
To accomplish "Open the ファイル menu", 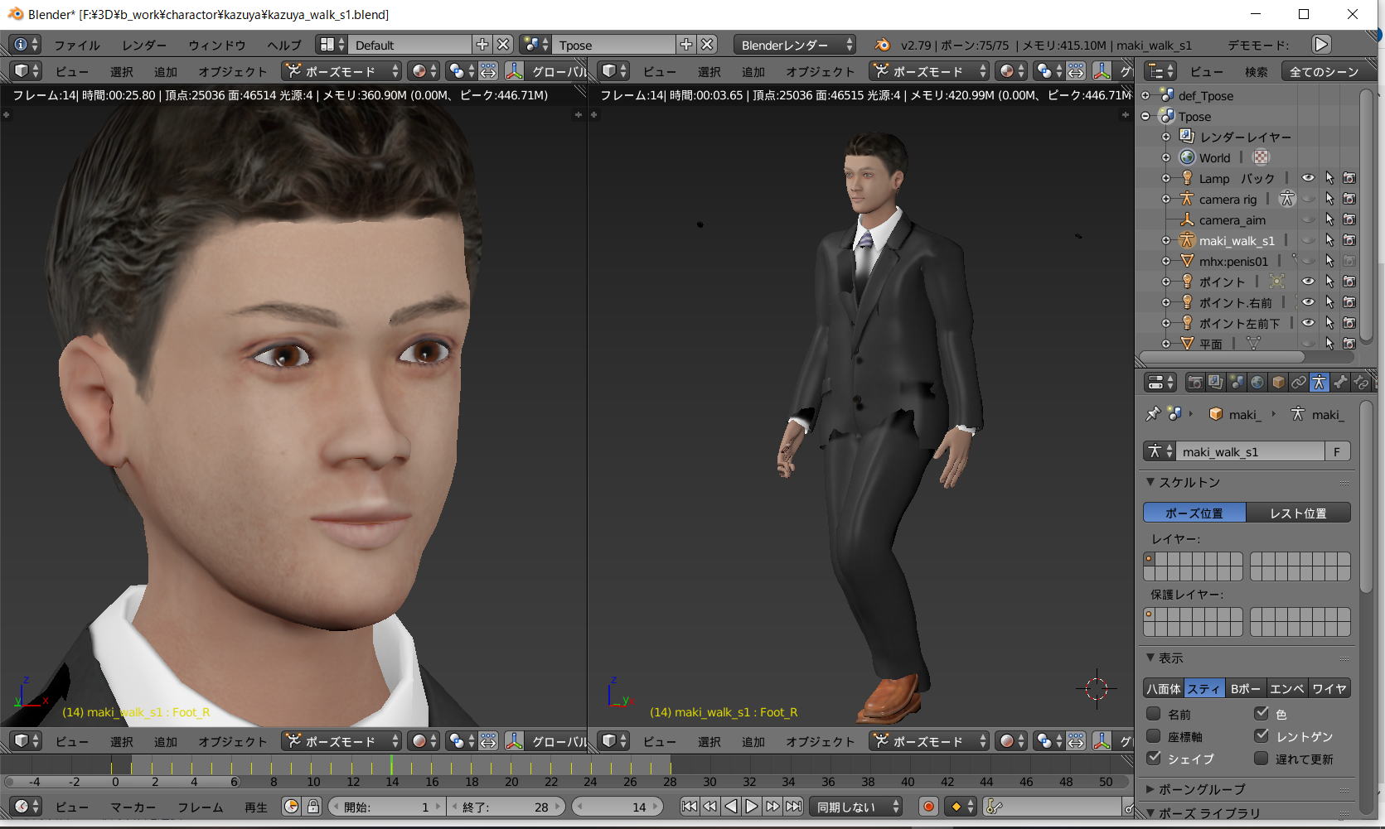I will pos(76,45).
